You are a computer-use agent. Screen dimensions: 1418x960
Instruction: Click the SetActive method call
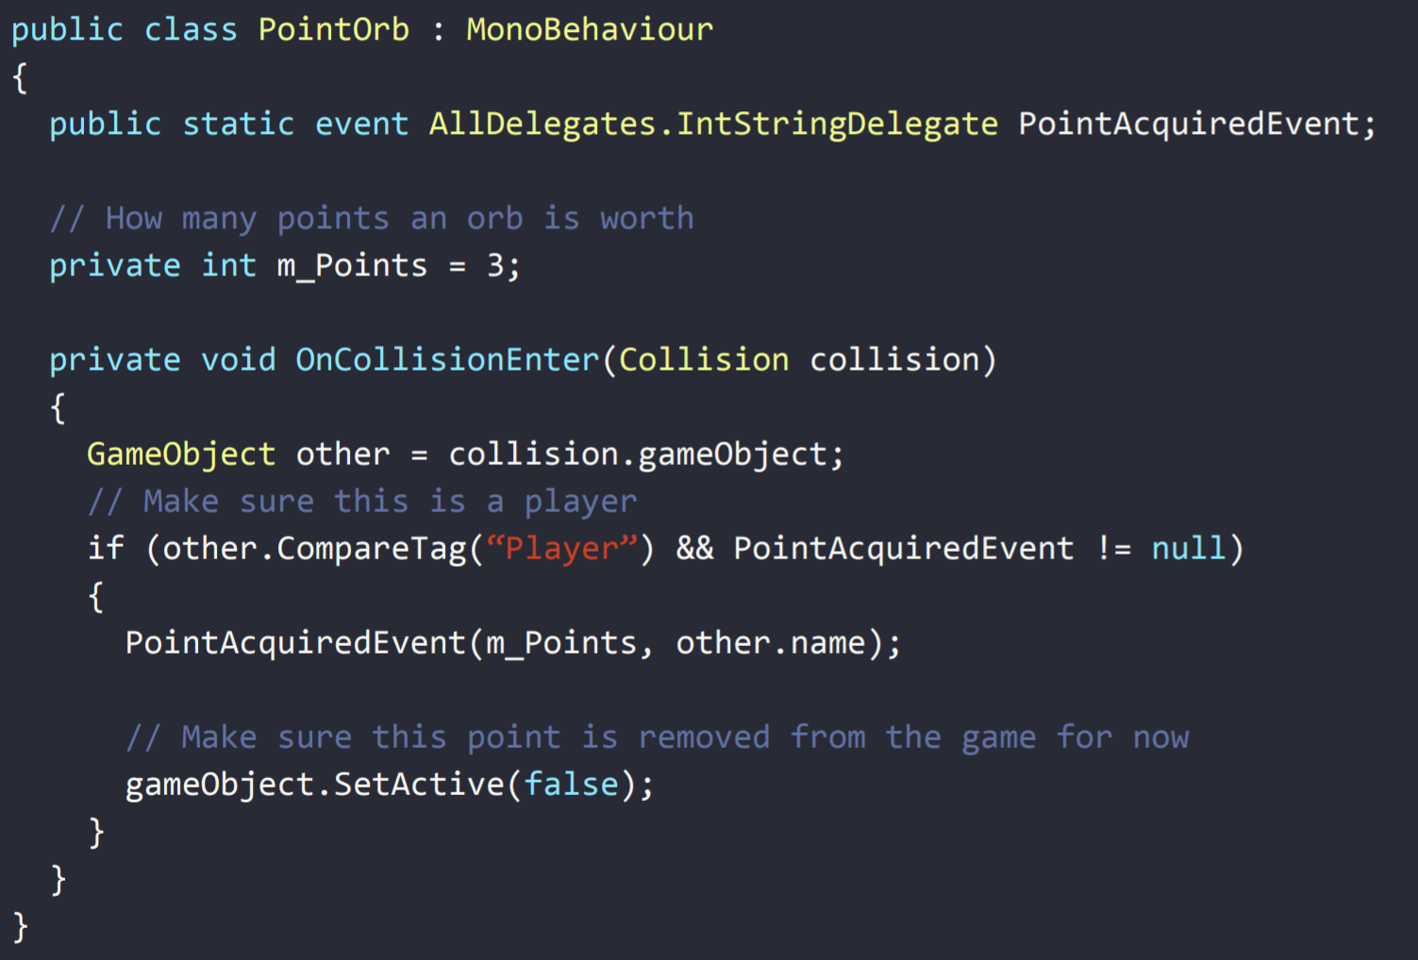point(419,785)
